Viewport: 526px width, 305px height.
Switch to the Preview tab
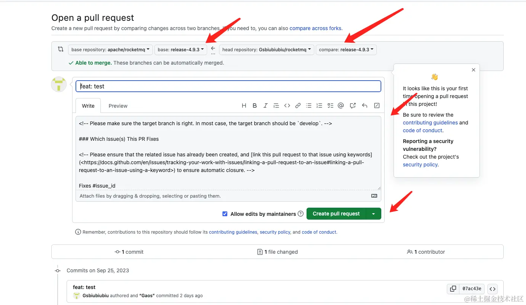tap(118, 106)
